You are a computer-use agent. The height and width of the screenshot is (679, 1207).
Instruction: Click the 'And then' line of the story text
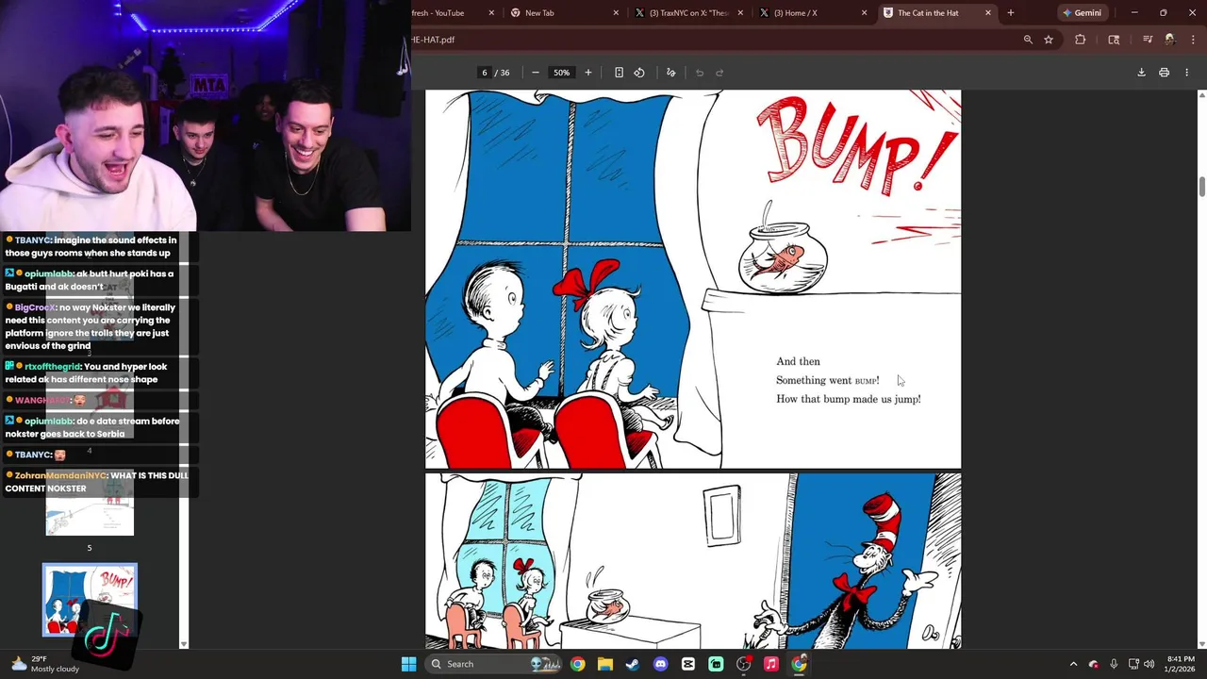(798, 361)
